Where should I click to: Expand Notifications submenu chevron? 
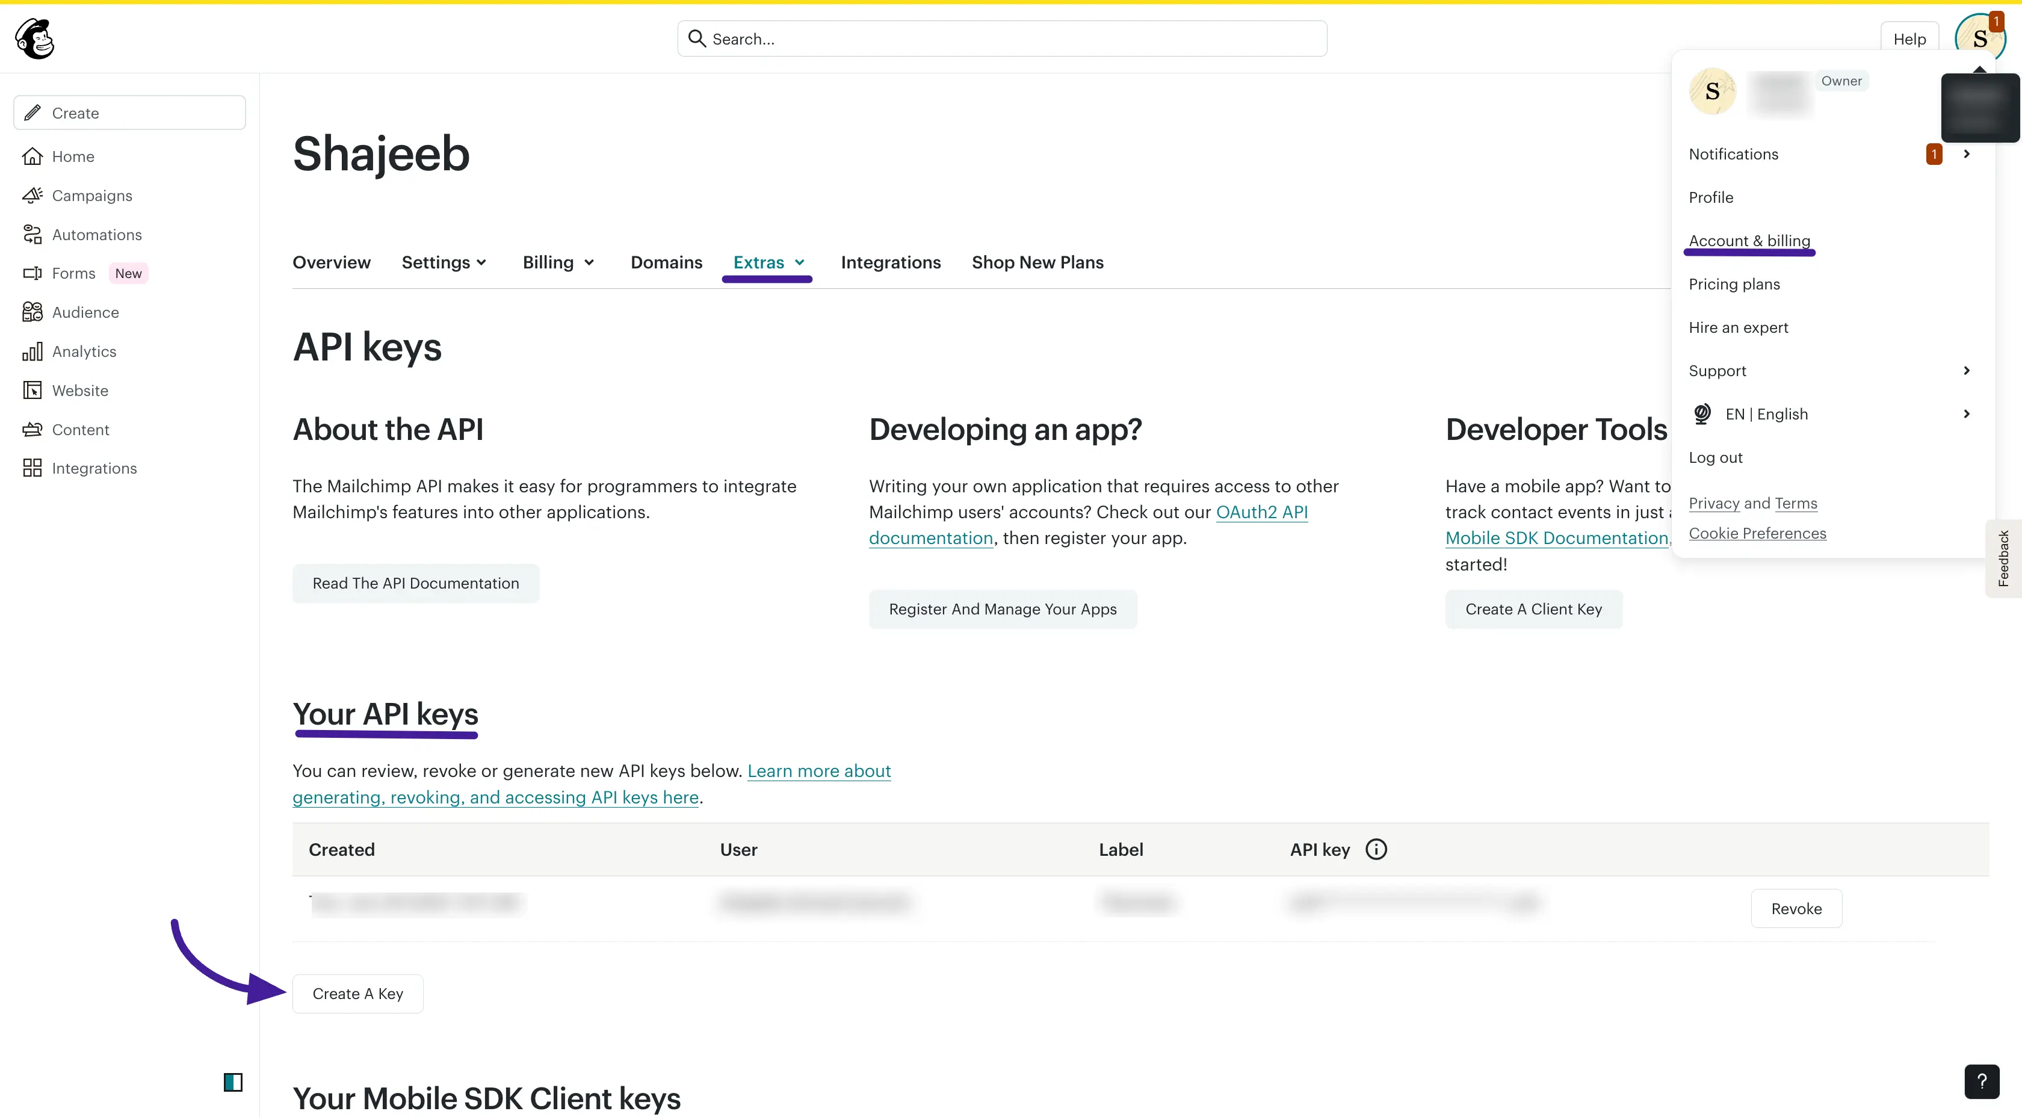click(1966, 154)
